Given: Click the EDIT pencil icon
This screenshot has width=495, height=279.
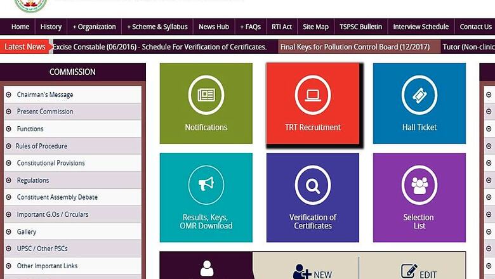Looking at the screenshot, I should coord(410,272).
